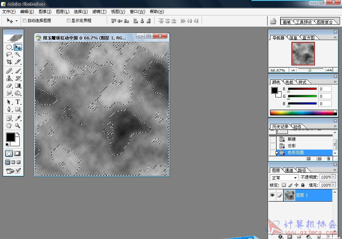Select the Slice tool

click(18, 62)
